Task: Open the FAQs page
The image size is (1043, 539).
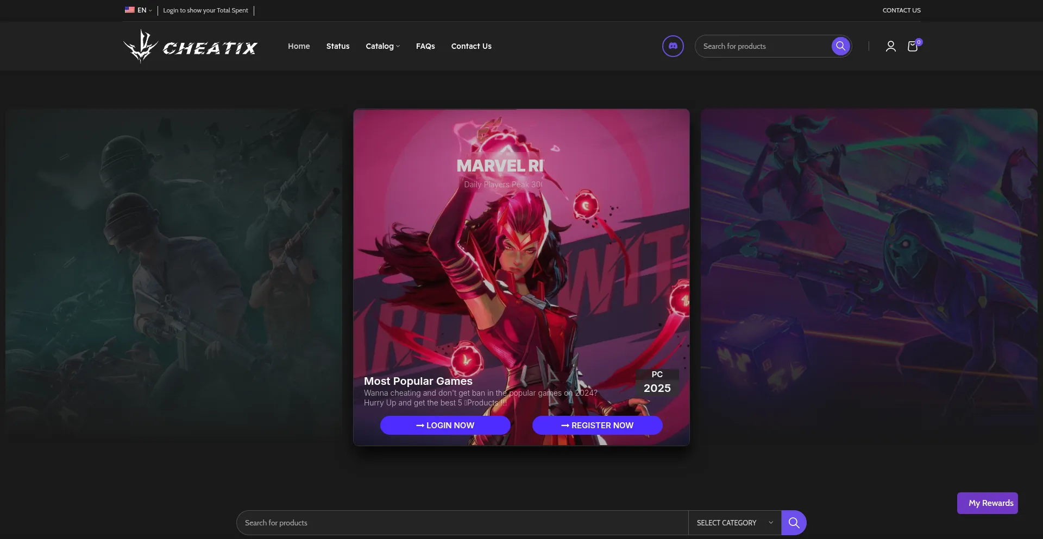Action: [x=425, y=46]
